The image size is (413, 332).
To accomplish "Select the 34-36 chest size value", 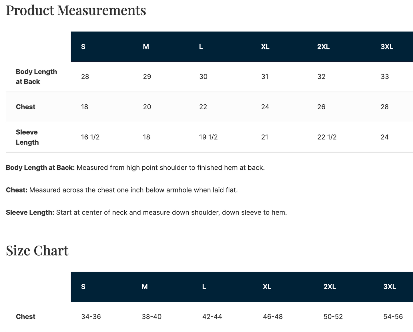I will point(91,317).
